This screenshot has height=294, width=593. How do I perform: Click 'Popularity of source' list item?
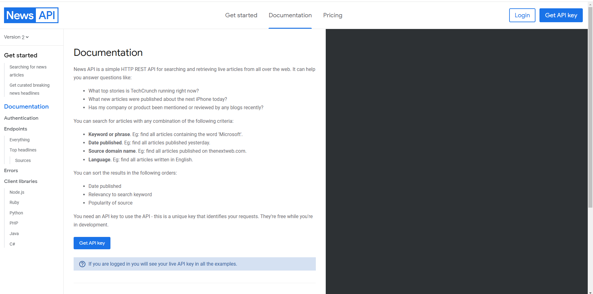(x=110, y=203)
